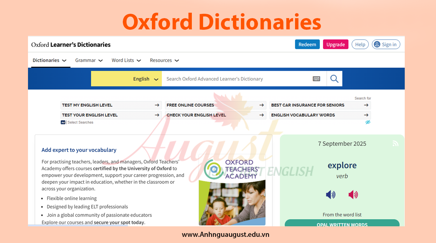
Task: Expand the Resources menu
Action: point(165,60)
